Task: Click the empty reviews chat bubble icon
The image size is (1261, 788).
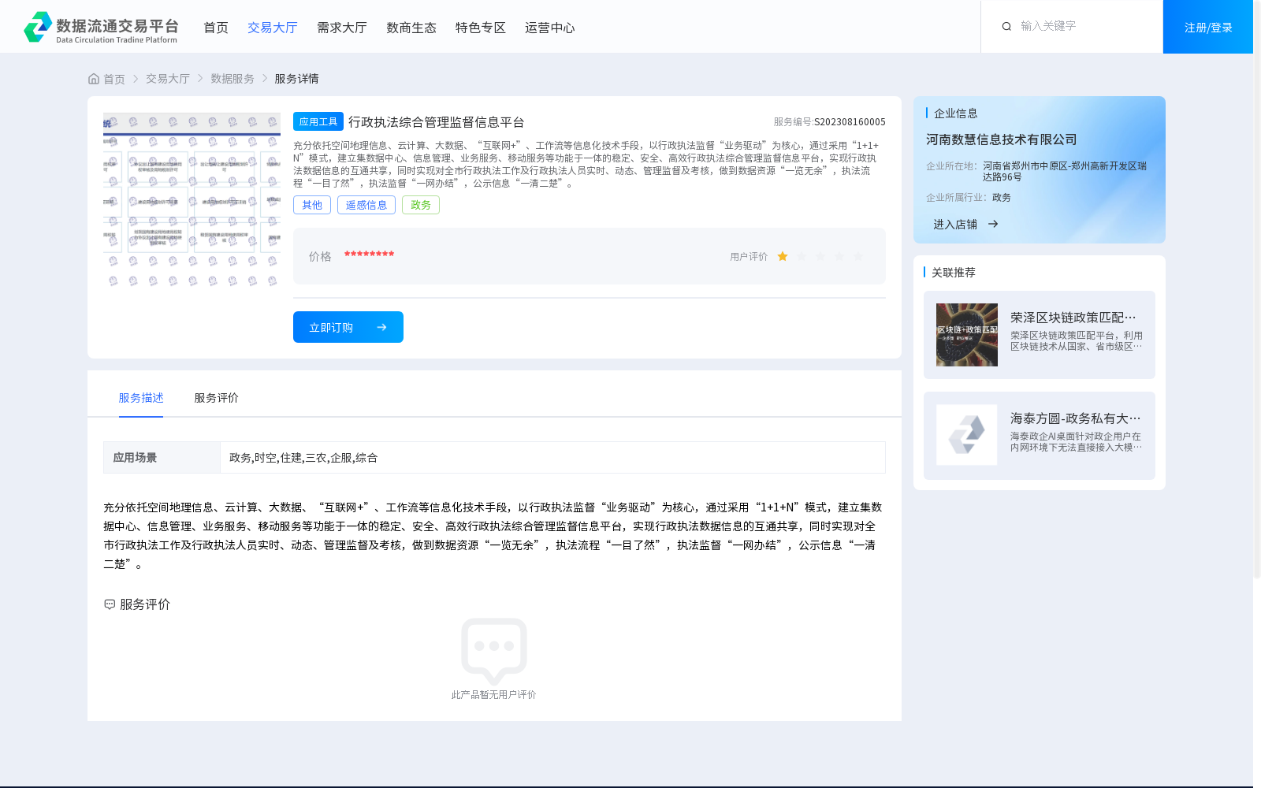Action: tap(494, 651)
